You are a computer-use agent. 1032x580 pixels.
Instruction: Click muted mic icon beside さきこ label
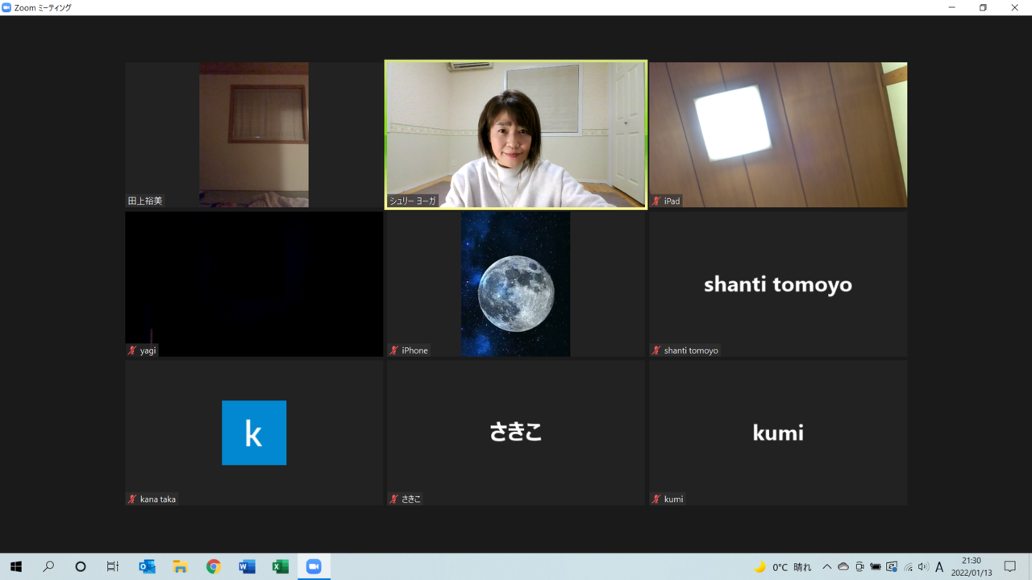(394, 499)
